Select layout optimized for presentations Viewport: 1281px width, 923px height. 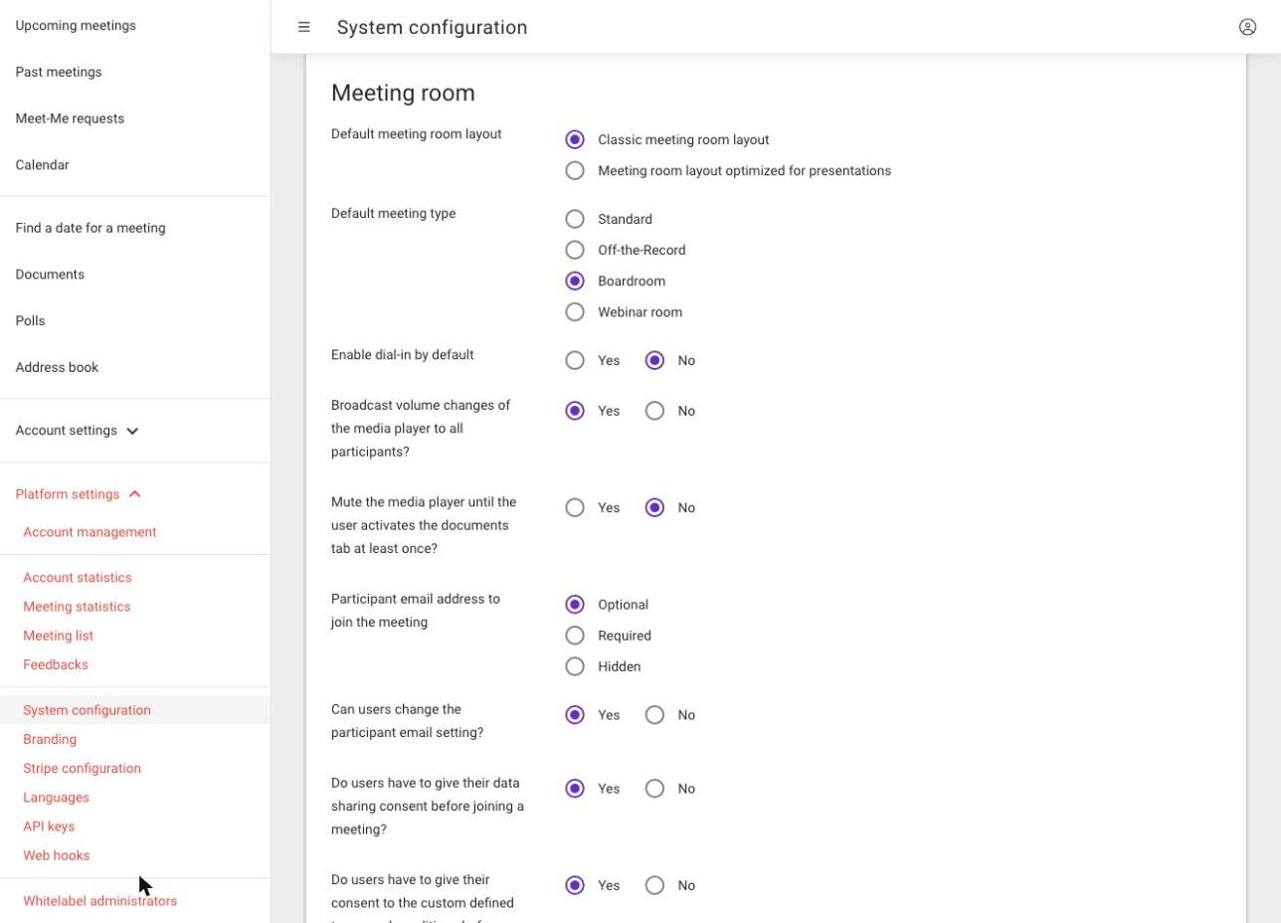coord(575,170)
